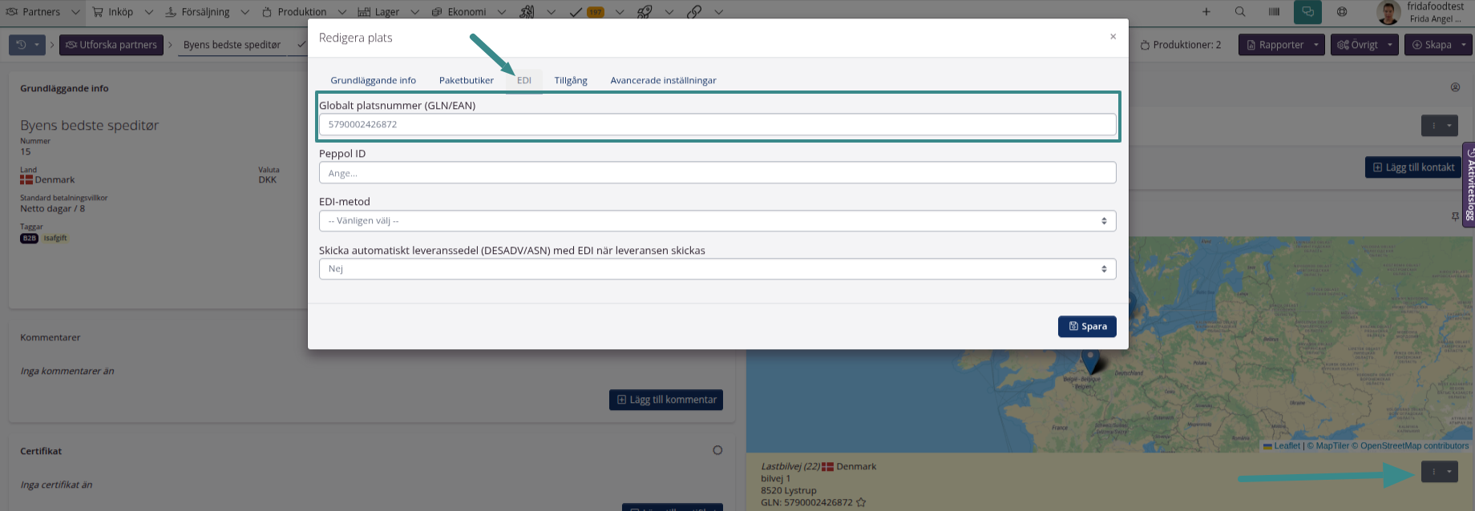The width and height of the screenshot is (1475, 511).
Task: Click the circle icon in Certifikat panel
Action: click(x=717, y=450)
